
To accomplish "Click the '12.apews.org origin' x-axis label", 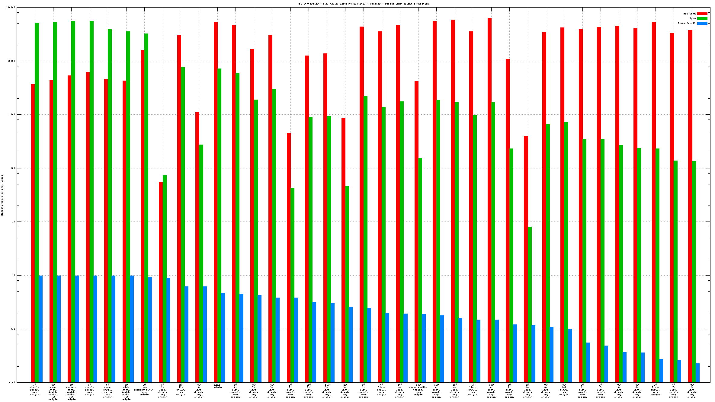I will pos(181,390).
